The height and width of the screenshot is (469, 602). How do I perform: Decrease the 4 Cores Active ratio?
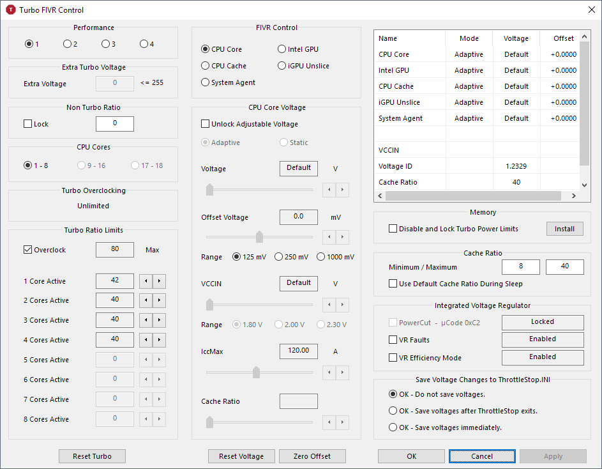(146, 340)
